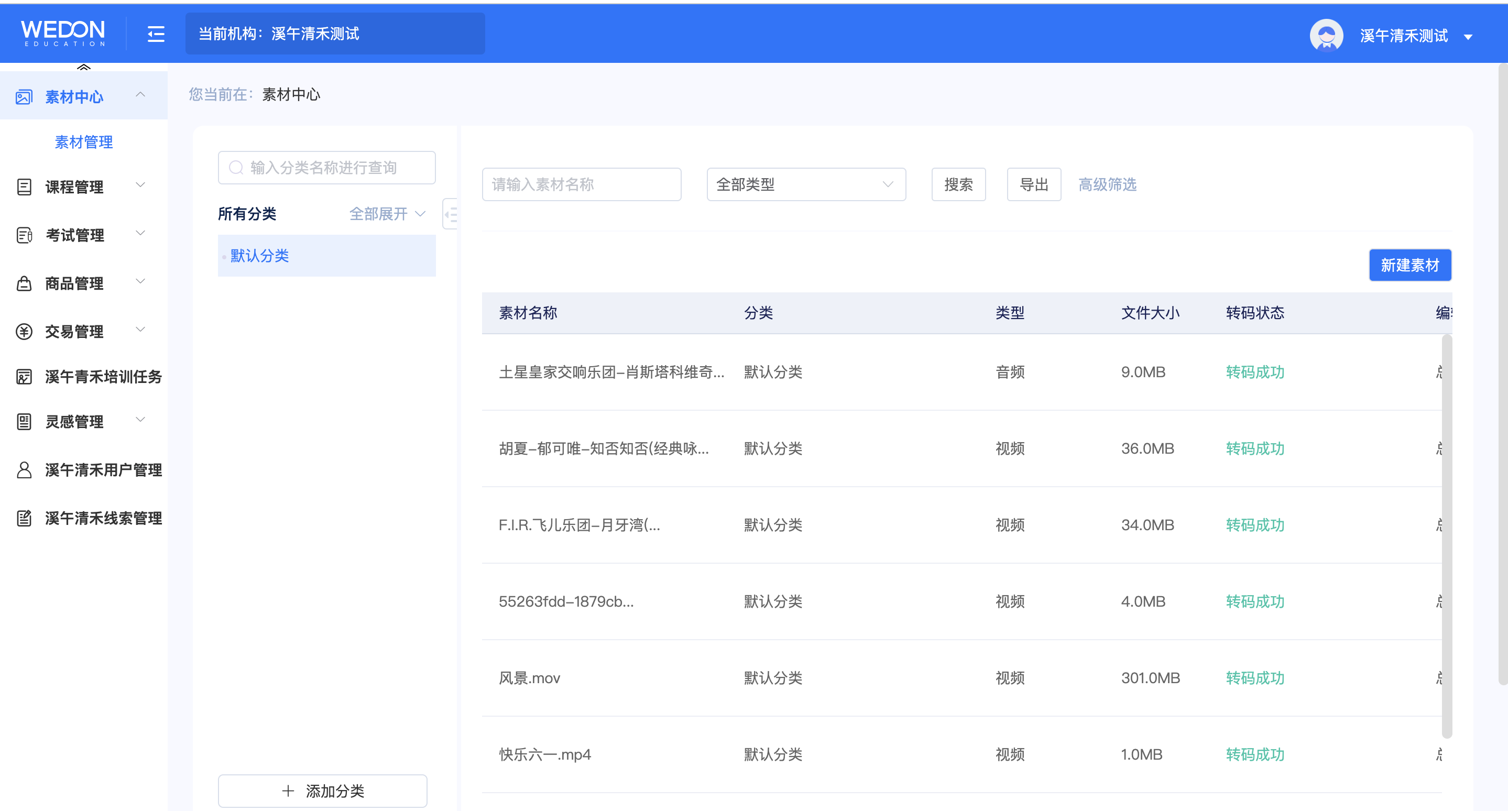Viewport: 1508px width, 811px height.
Task: Open the 灵感管理 menu label
Action: 74,421
